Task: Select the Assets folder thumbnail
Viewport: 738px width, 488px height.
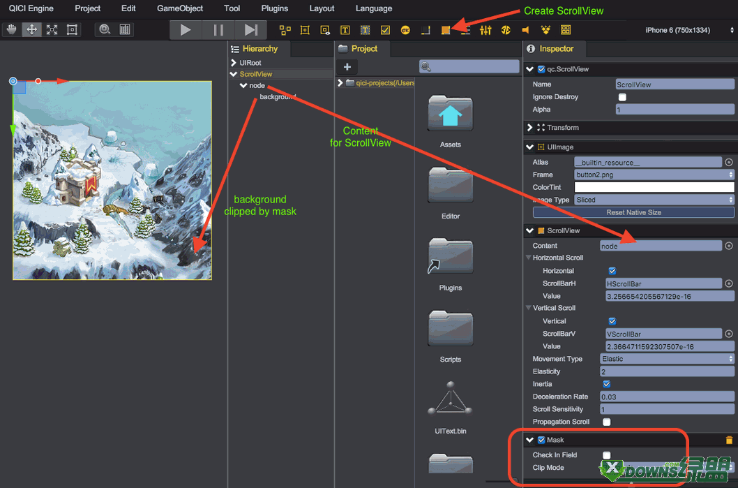Action: (451, 114)
